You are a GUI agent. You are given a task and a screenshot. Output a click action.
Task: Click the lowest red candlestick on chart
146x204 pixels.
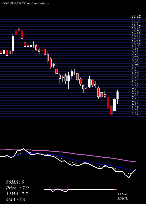pyautogui.click(x=111, y=110)
